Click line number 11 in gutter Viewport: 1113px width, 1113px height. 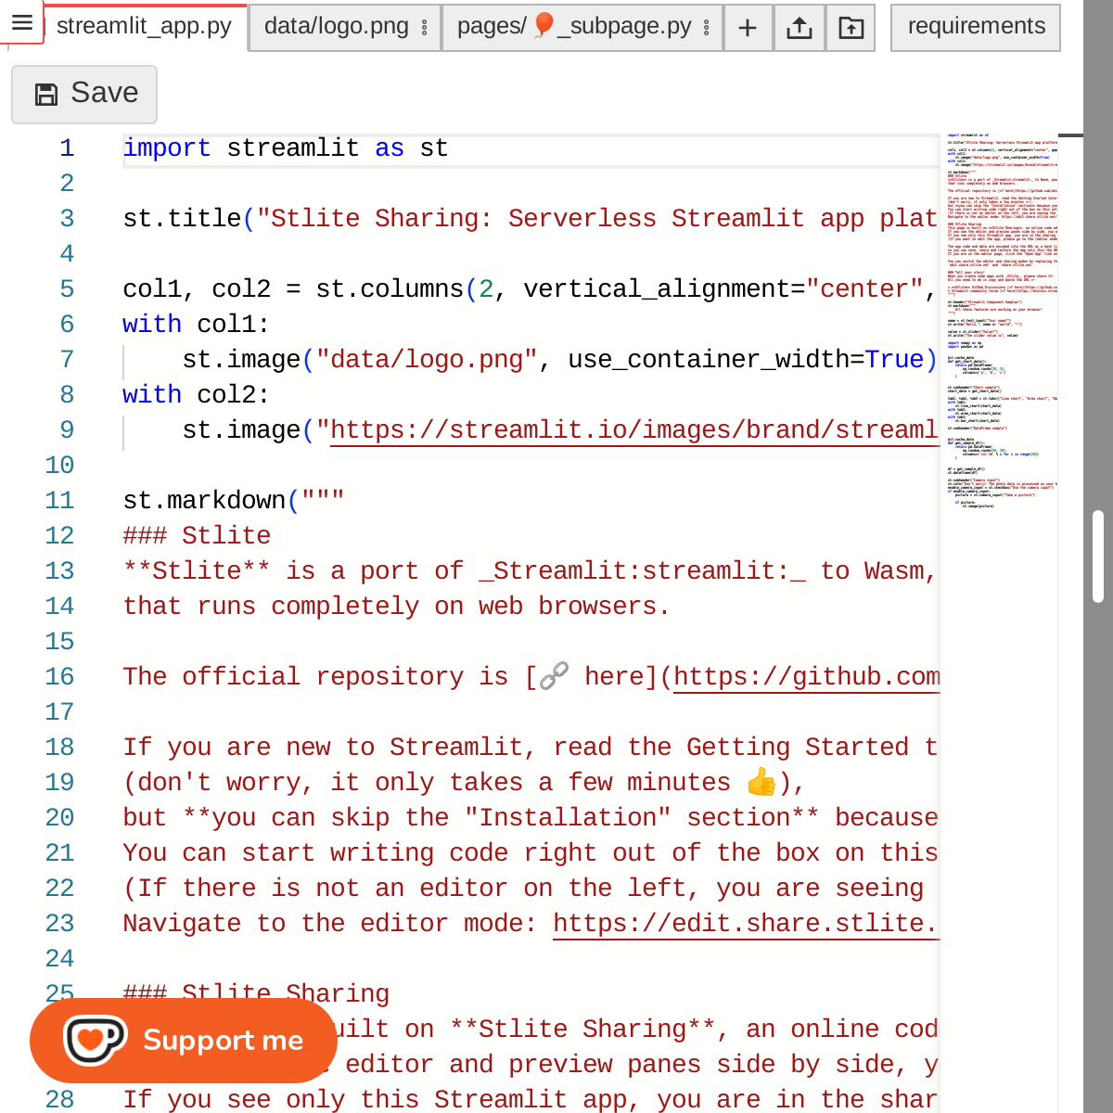59,501
